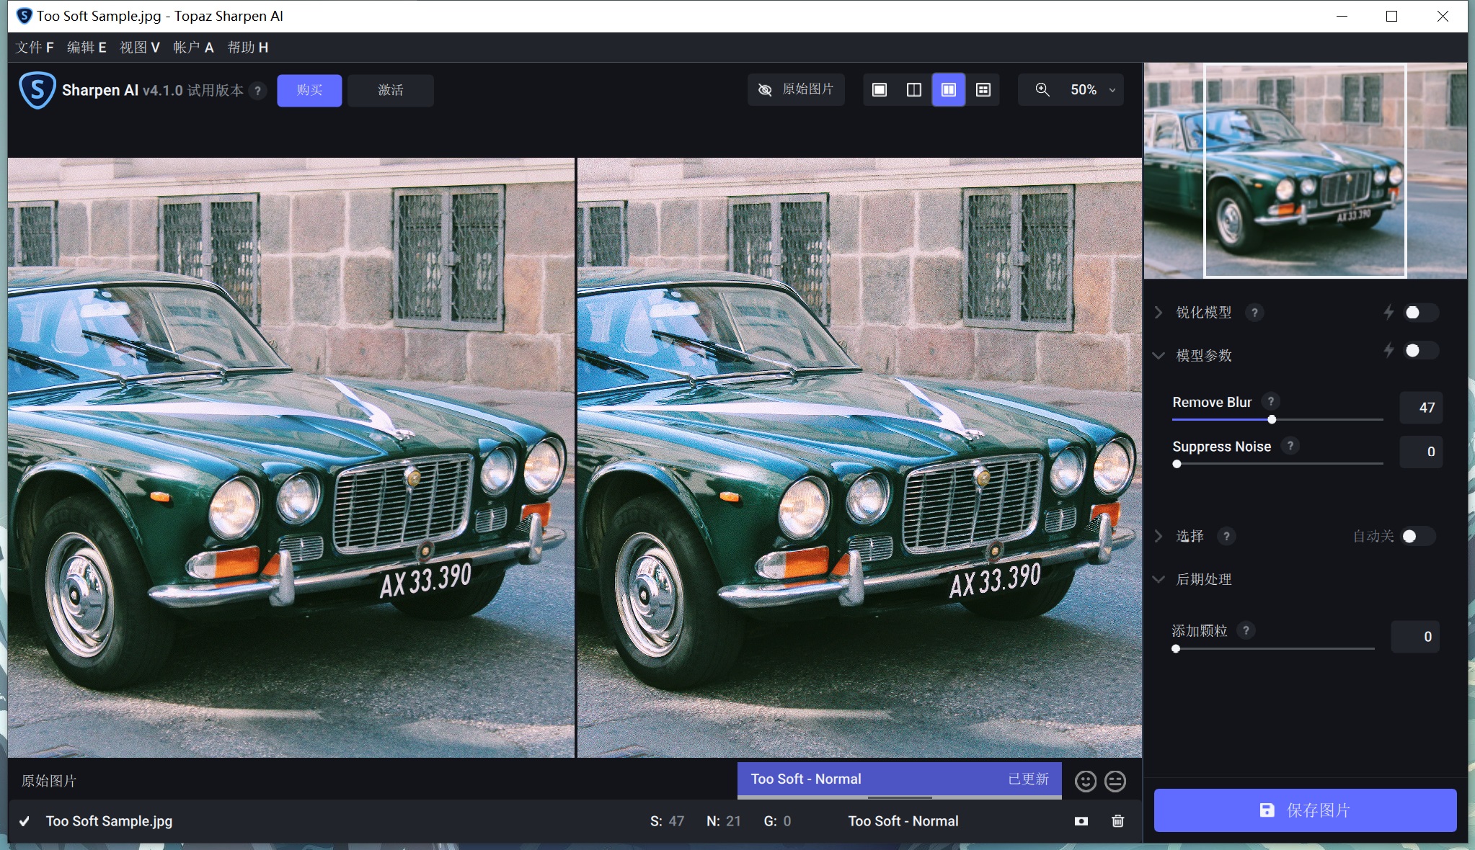The image size is (1475, 850).
Task: Enable the 选择 auto mask toggle
Action: [1417, 536]
